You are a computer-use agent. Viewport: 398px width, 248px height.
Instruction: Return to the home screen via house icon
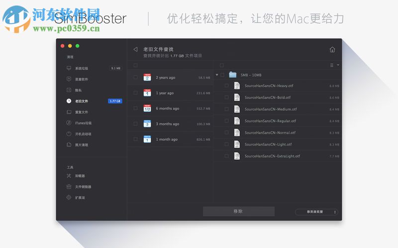(332, 49)
